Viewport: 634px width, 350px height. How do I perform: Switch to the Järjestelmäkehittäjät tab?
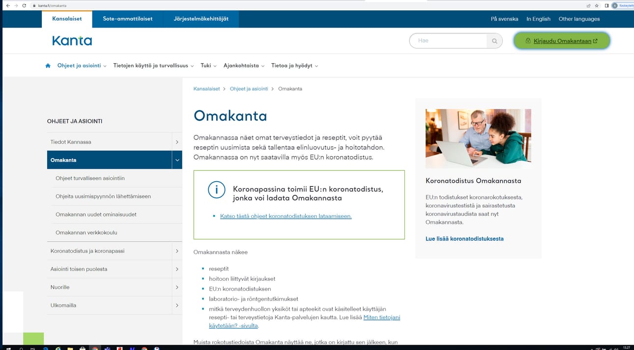pyautogui.click(x=201, y=19)
